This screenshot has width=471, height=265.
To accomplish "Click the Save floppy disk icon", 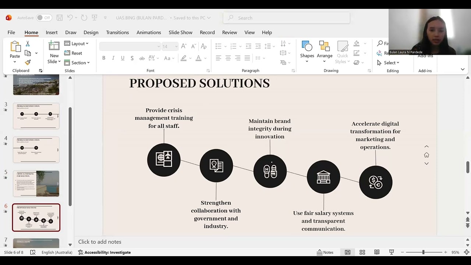I will 60,18.
